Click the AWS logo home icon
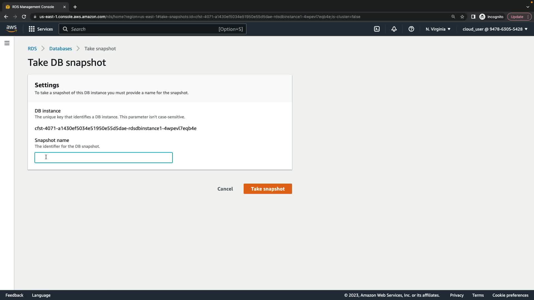The image size is (534, 300). 11,29
